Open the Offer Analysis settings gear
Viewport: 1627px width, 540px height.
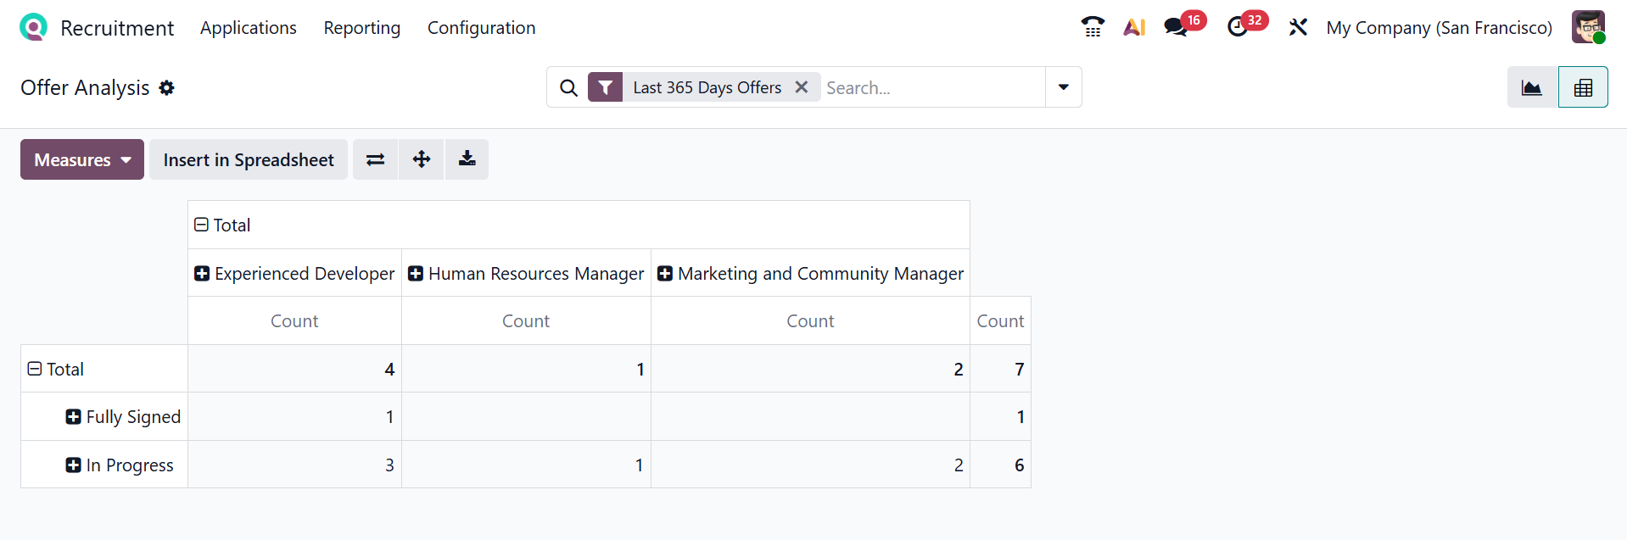[167, 88]
